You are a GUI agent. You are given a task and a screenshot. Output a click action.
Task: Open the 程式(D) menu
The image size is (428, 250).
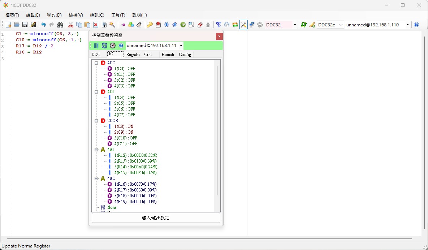point(54,15)
